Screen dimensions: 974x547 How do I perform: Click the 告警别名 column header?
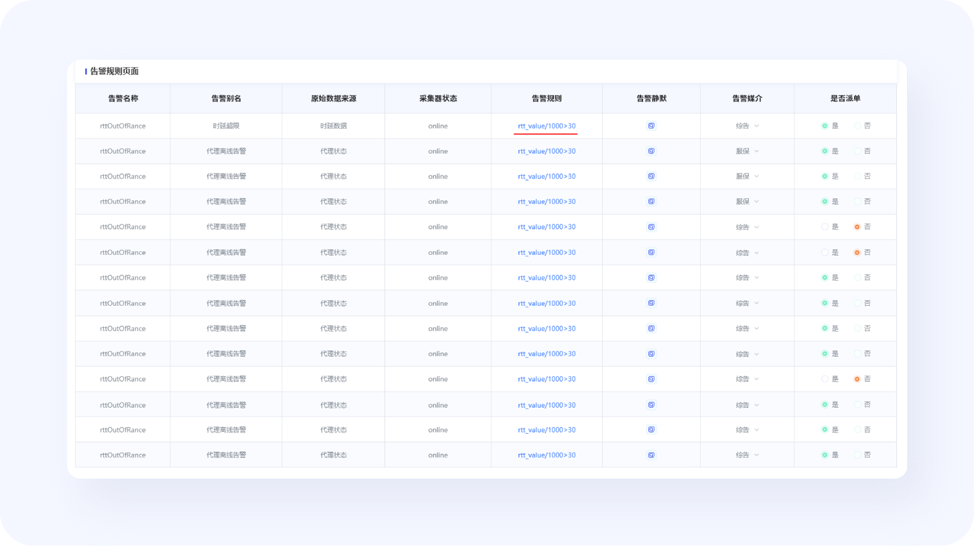point(226,98)
